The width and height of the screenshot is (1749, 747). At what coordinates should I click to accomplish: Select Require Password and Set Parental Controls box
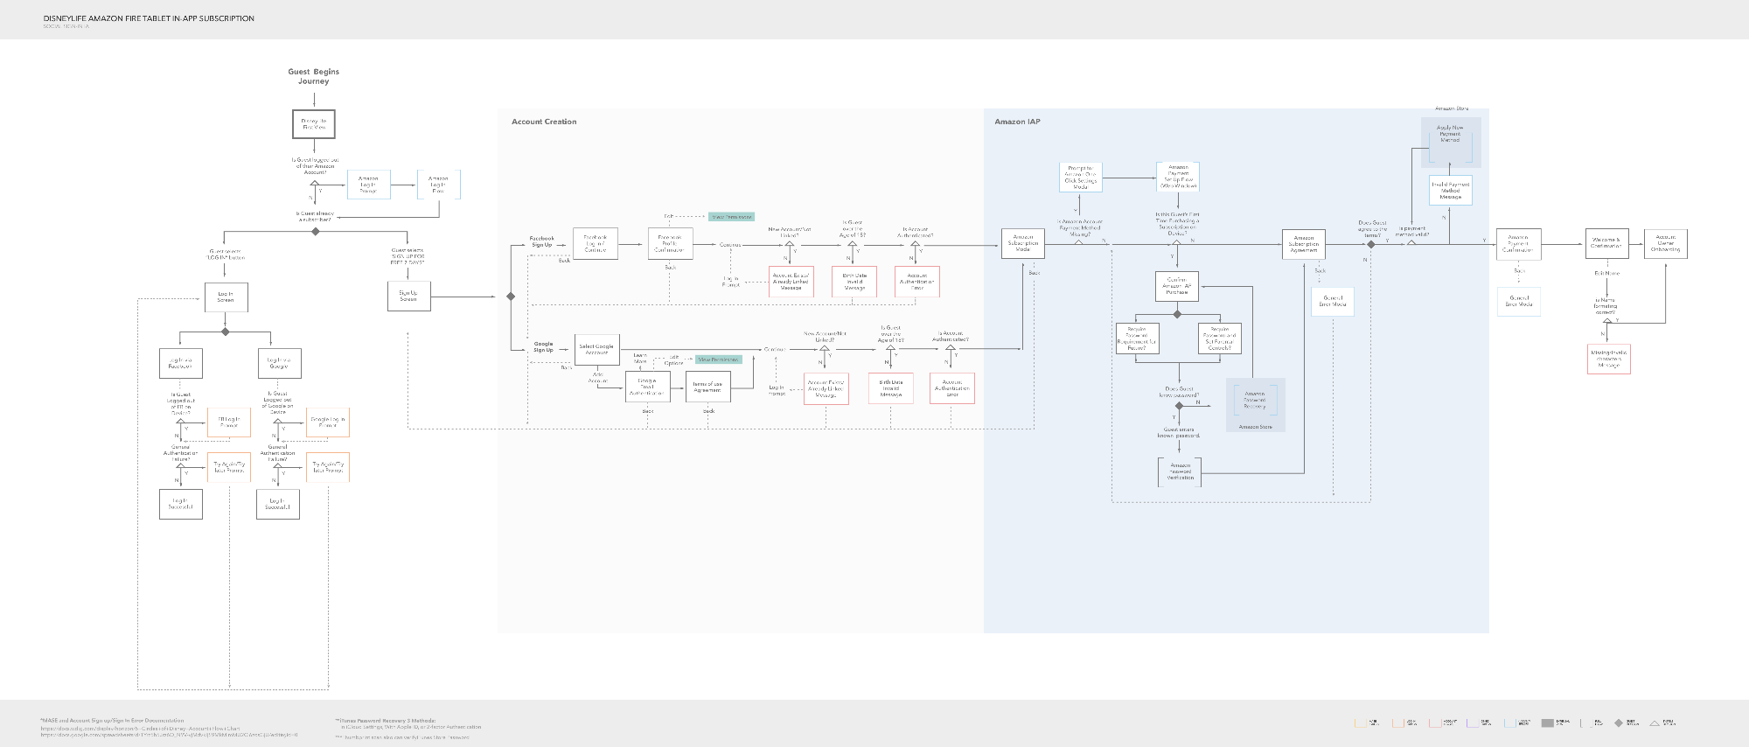point(1220,339)
